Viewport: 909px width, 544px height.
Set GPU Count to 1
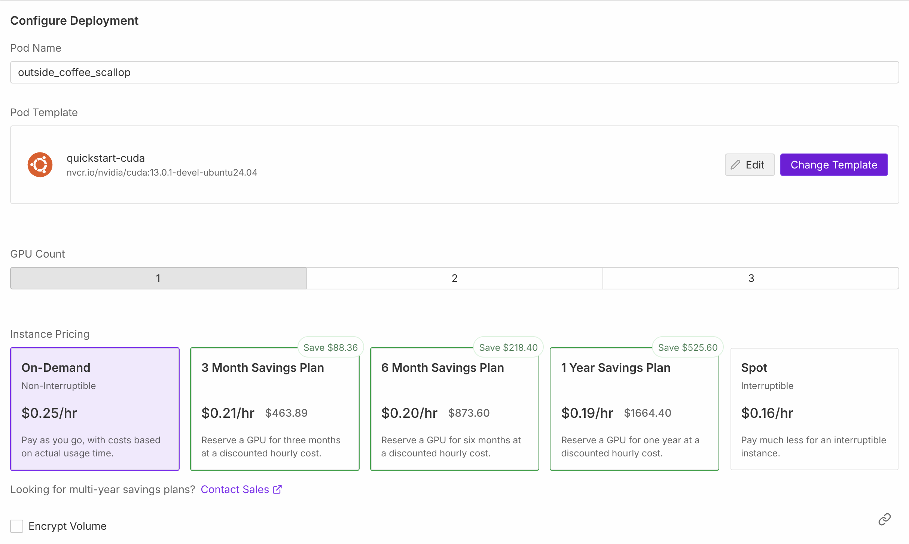click(158, 278)
